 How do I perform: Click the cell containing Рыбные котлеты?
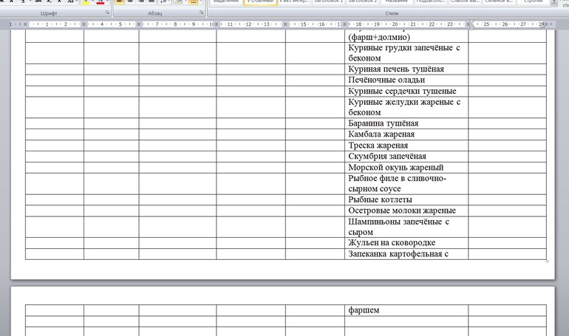click(x=406, y=199)
